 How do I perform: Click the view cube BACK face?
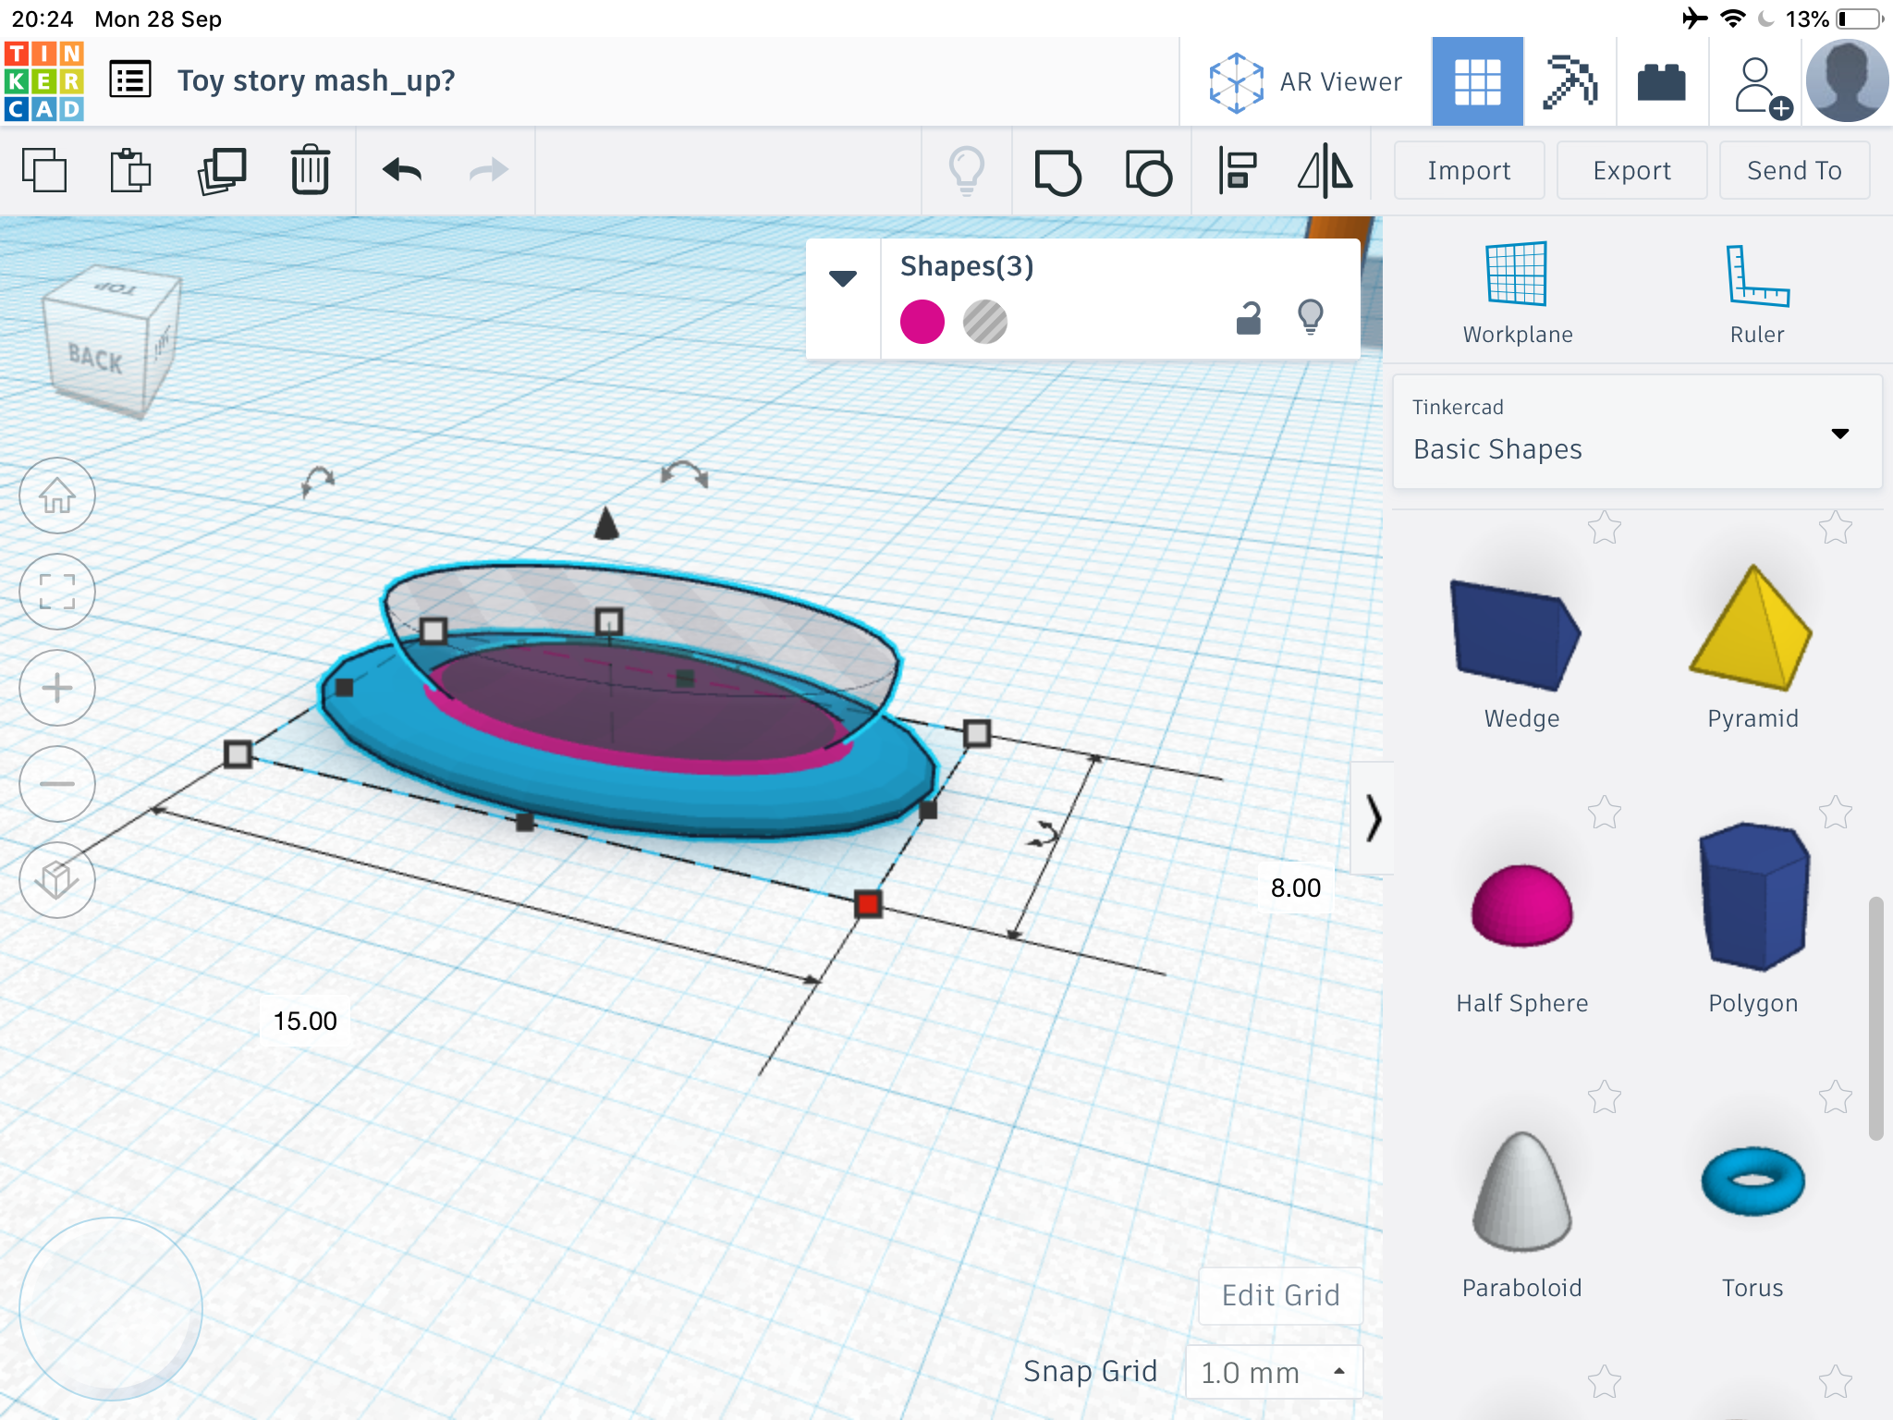[94, 359]
